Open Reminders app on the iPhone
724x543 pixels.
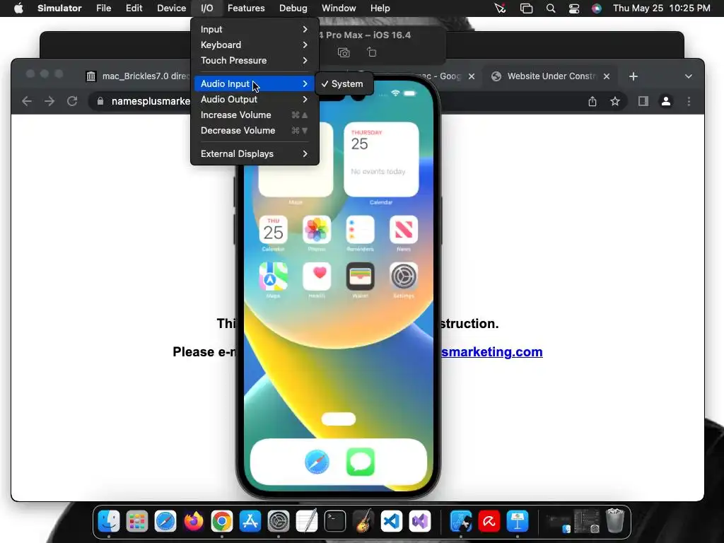coord(360,230)
